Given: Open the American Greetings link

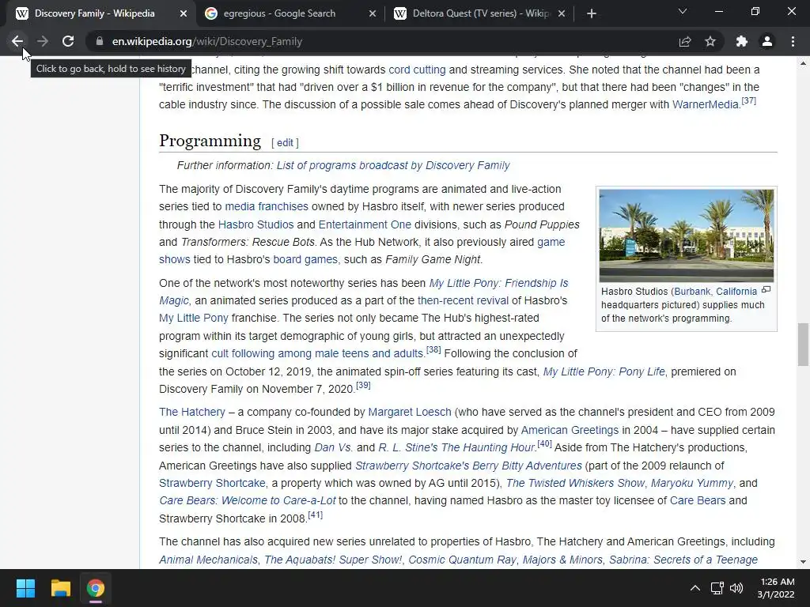Looking at the screenshot, I should click(x=570, y=430).
